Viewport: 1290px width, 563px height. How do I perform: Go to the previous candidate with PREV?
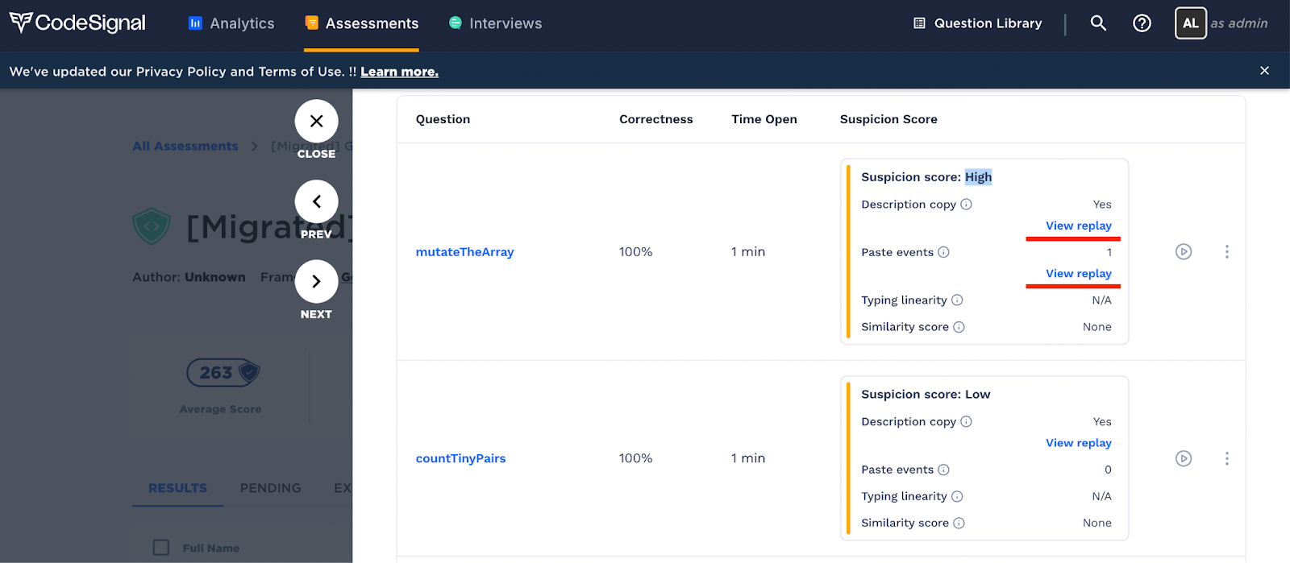(x=316, y=201)
